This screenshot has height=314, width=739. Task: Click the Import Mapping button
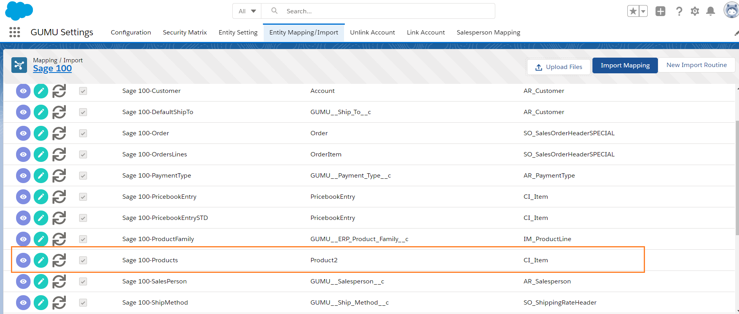coord(625,65)
